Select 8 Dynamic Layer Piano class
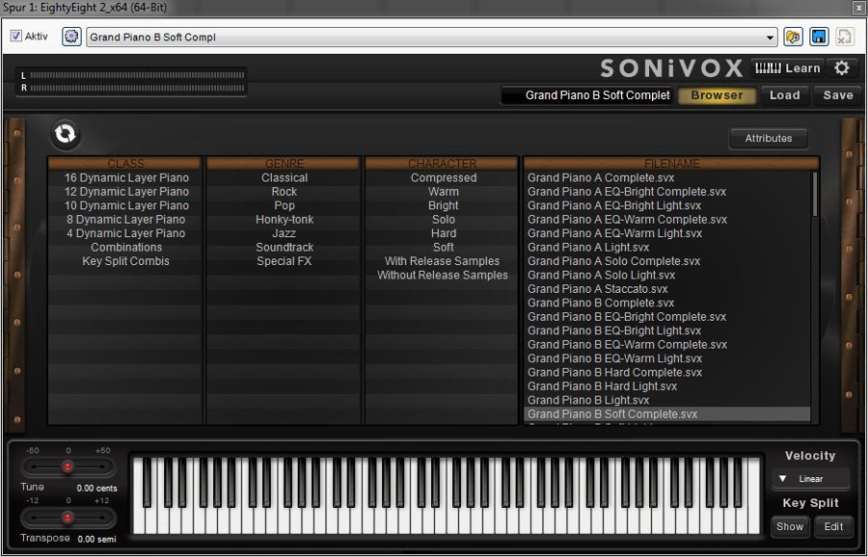868x557 pixels. tap(126, 219)
